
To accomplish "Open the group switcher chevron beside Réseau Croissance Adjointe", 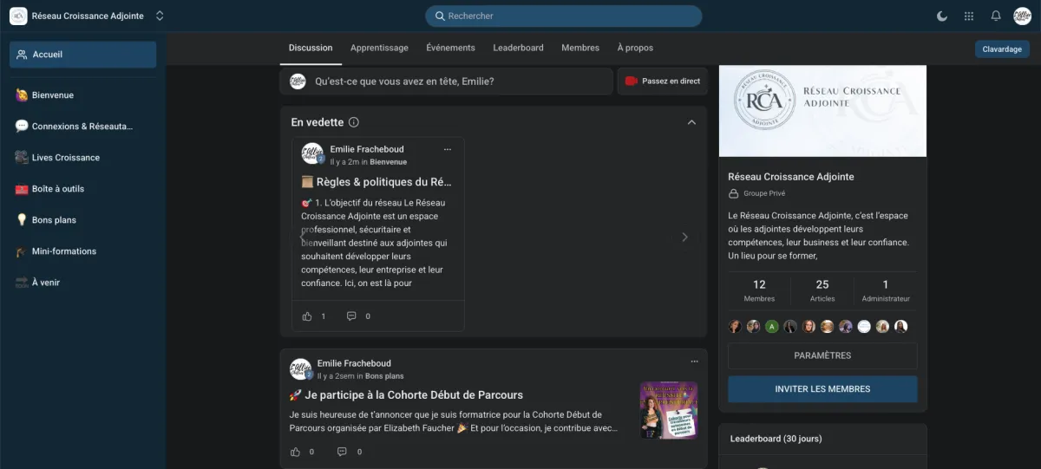I will 160,16.
